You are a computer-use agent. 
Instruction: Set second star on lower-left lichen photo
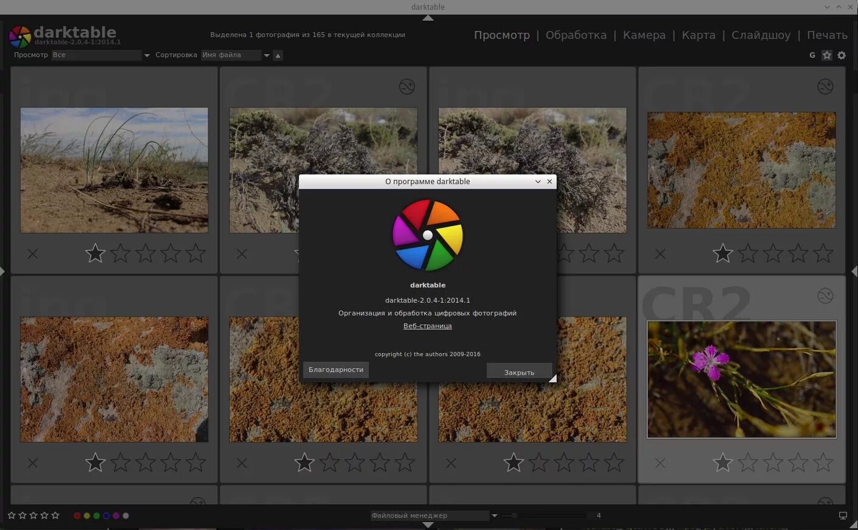coord(120,463)
